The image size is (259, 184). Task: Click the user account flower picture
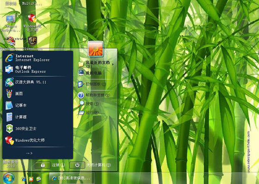(x=96, y=49)
